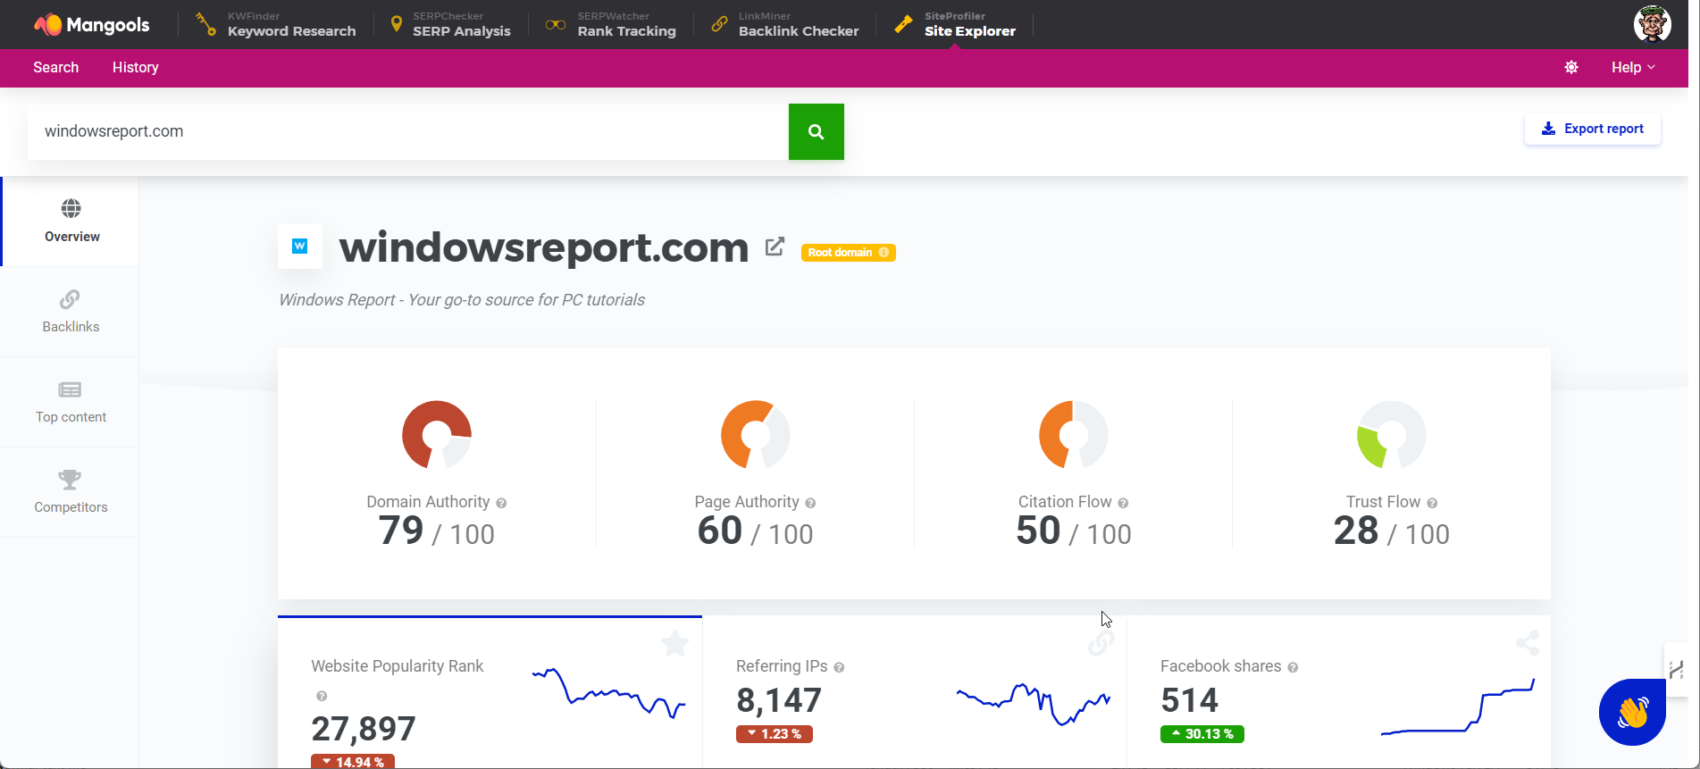The image size is (1700, 769).
Task: Click the SERPWatcher glasses icon
Action: click(x=556, y=25)
